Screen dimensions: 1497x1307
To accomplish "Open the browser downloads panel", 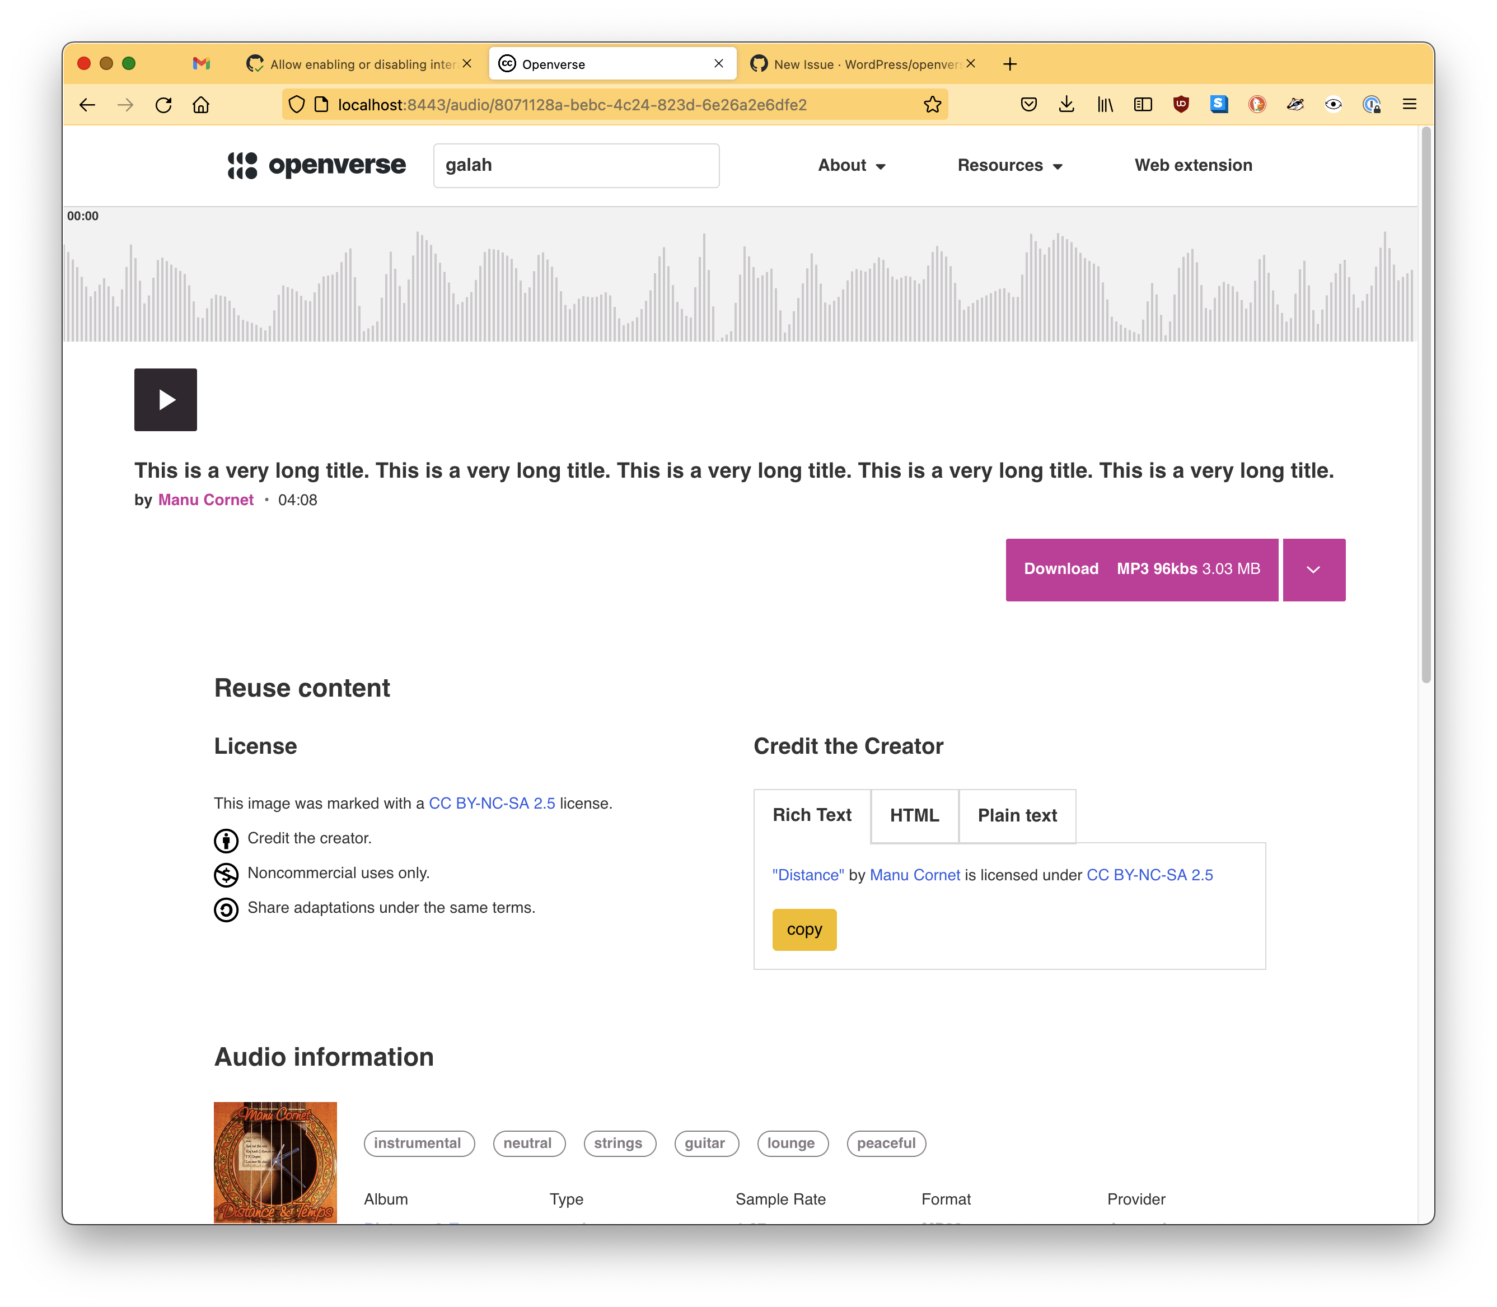I will pyautogui.click(x=1067, y=105).
